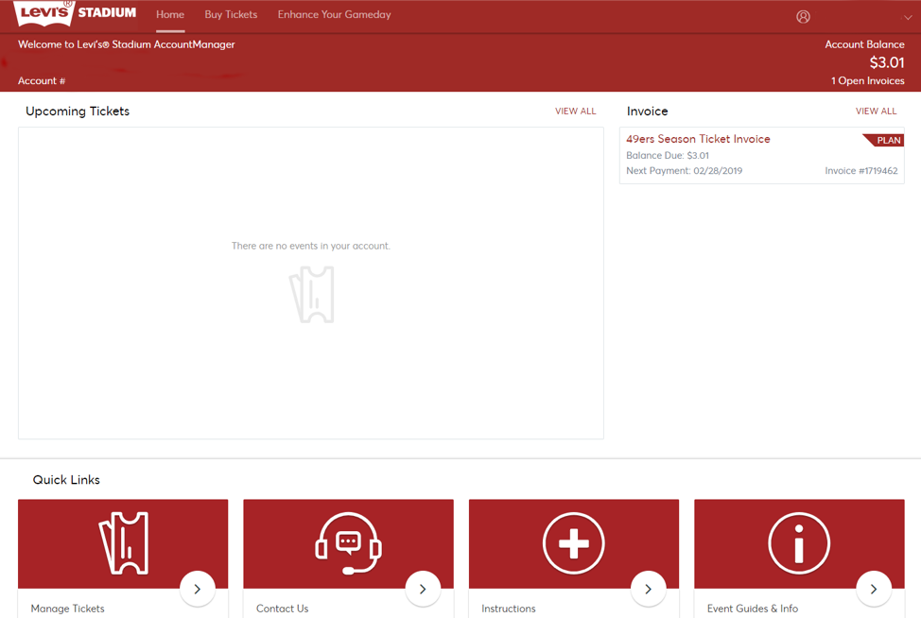Click the 1 Open Invoices text
The image size is (921, 618).
point(867,81)
